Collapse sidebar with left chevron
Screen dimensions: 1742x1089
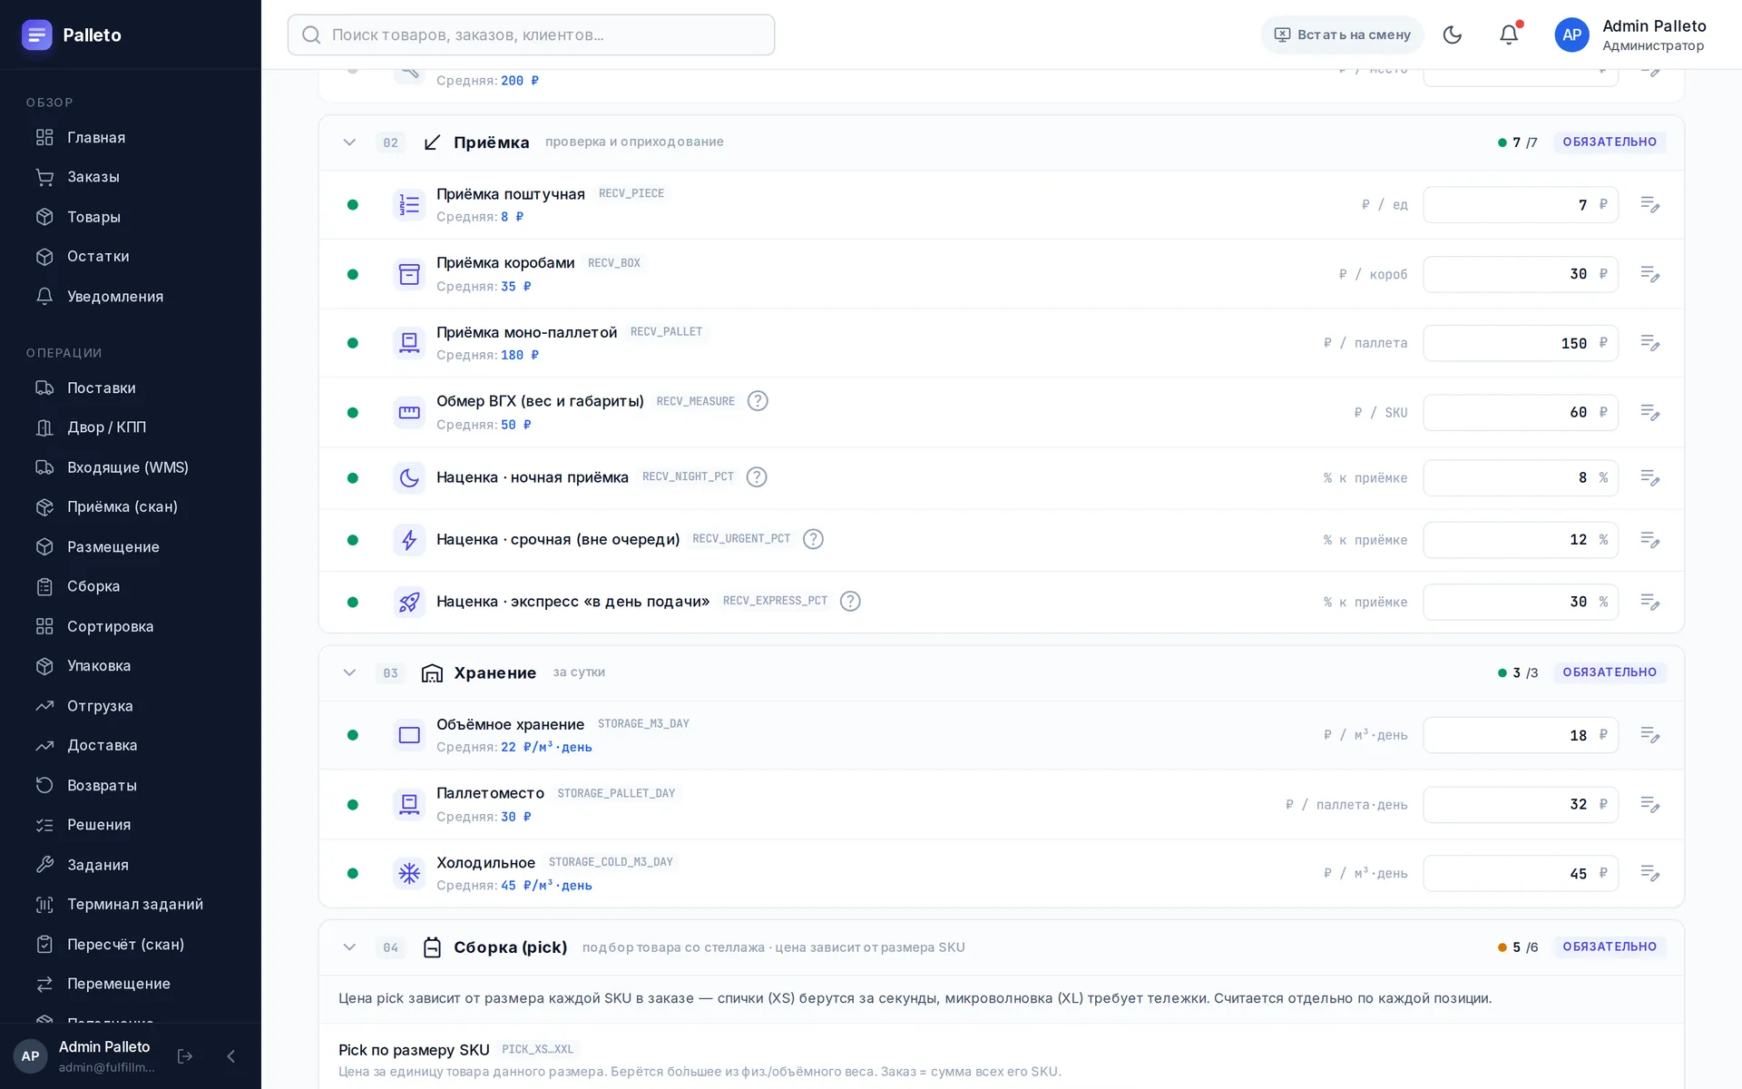pyautogui.click(x=230, y=1056)
